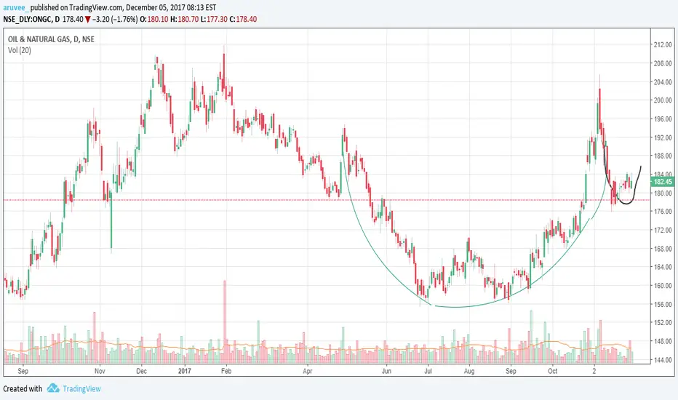
Task: Click the 168.00 price axis label
Action: point(663,249)
